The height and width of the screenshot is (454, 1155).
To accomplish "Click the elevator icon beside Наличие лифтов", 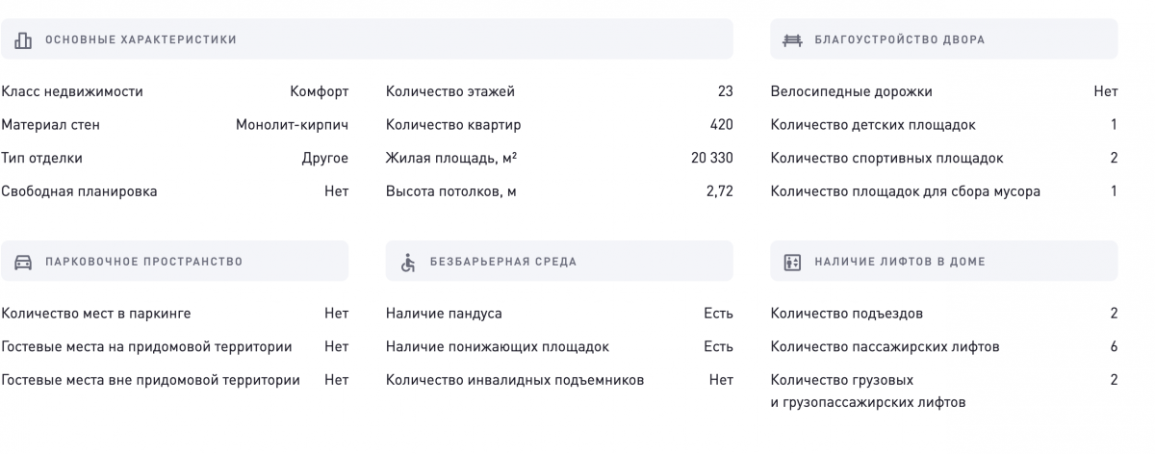I will click(792, 262).
